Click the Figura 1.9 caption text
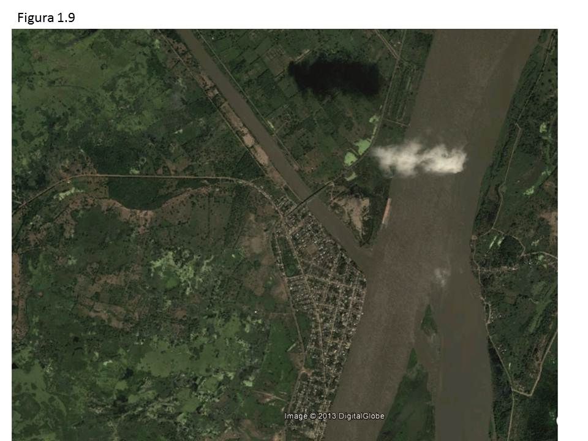 [x=46, y=18]
